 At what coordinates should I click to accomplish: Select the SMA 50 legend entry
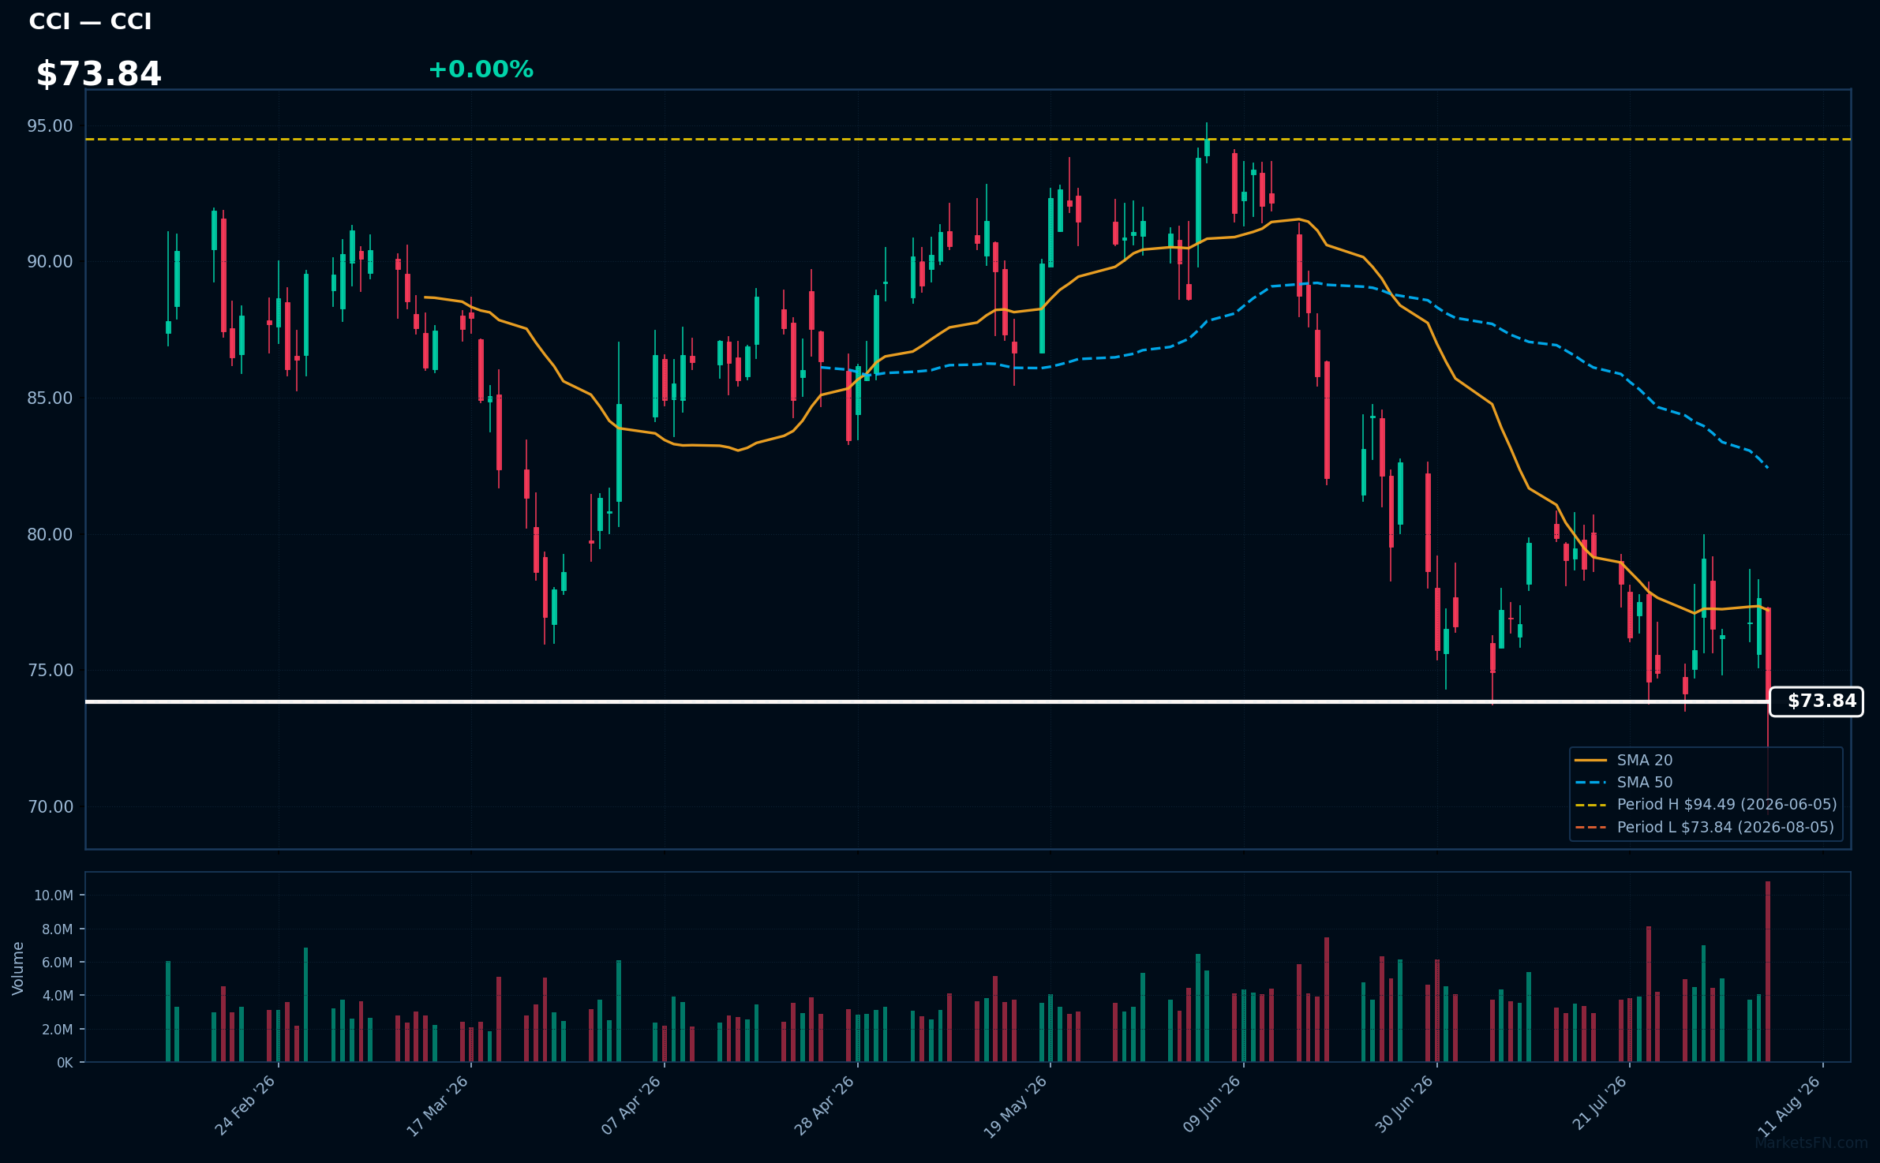[x=1644, y=782]
